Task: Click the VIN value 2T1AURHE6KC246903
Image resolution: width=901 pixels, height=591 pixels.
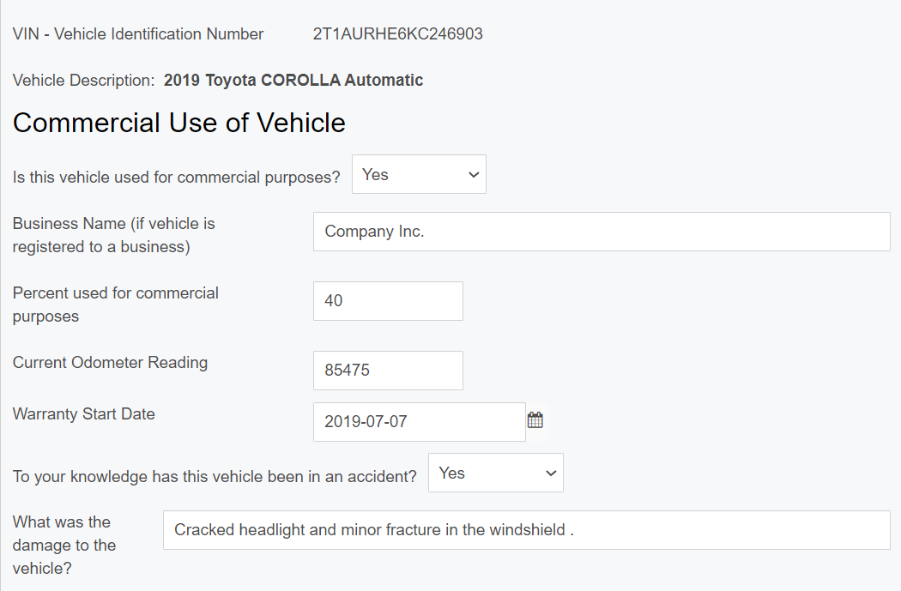Action: tap(397, 34)
